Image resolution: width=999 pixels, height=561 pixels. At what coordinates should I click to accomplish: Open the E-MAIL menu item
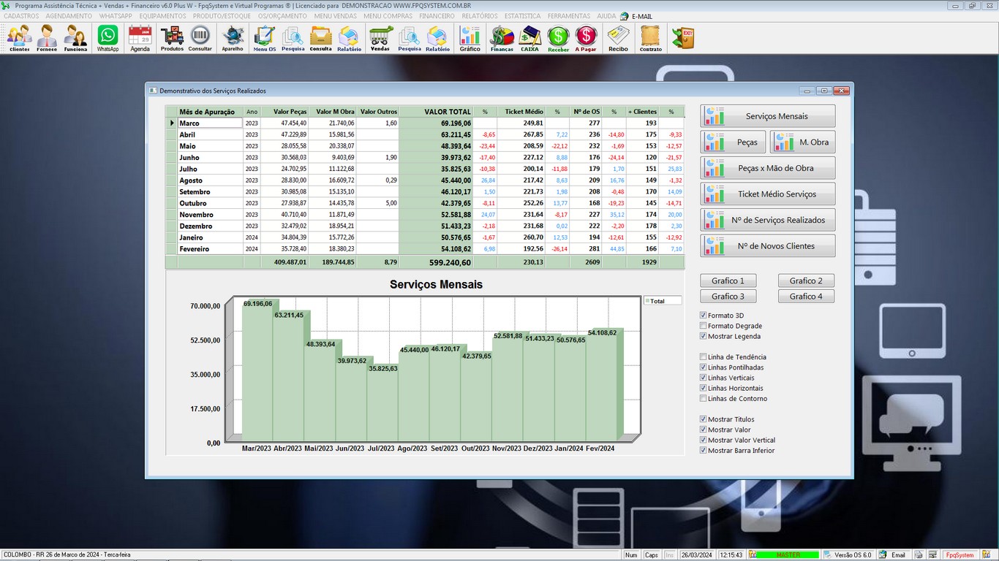pos(636,16)
